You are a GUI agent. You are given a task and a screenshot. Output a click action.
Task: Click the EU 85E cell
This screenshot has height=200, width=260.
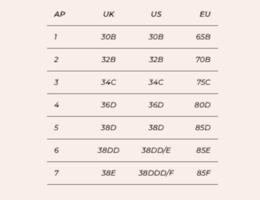point(203,150)
